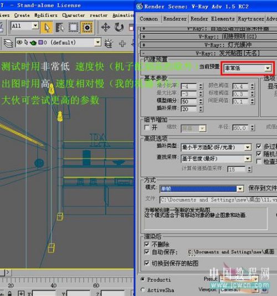
Task: Toggle the 切换到保存的贴图 checkbox
Action: coord(147,263)
